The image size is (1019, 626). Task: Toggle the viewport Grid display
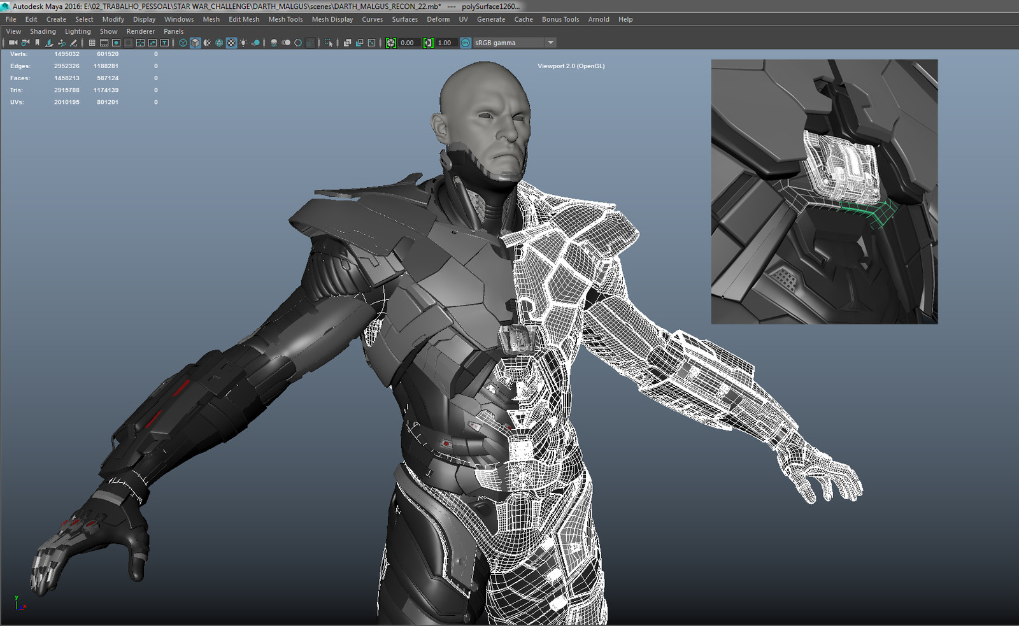(x=92, y=43)
